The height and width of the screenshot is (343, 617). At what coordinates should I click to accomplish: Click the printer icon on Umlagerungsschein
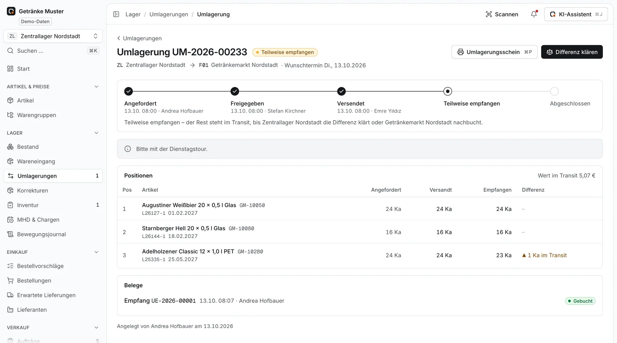pyautogui.click(x=461, y=52)
